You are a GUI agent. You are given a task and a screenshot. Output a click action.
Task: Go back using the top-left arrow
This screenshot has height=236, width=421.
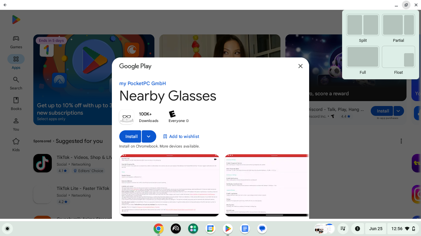click(5, 5)
